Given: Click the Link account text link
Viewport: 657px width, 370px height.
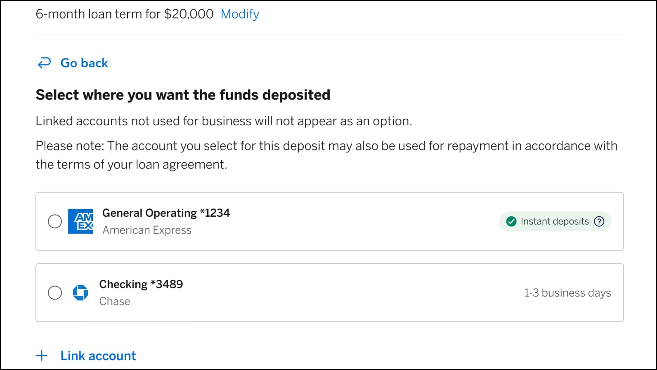Looking at the screenshot, I should click(x=98, y=356).
